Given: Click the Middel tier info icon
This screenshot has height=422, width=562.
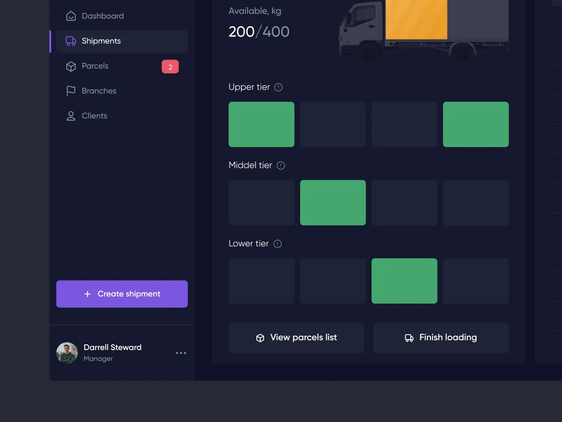Looking at the screenshot, I should point(281,166).
